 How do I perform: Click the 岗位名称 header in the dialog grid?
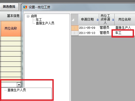(x=125, y=20)
